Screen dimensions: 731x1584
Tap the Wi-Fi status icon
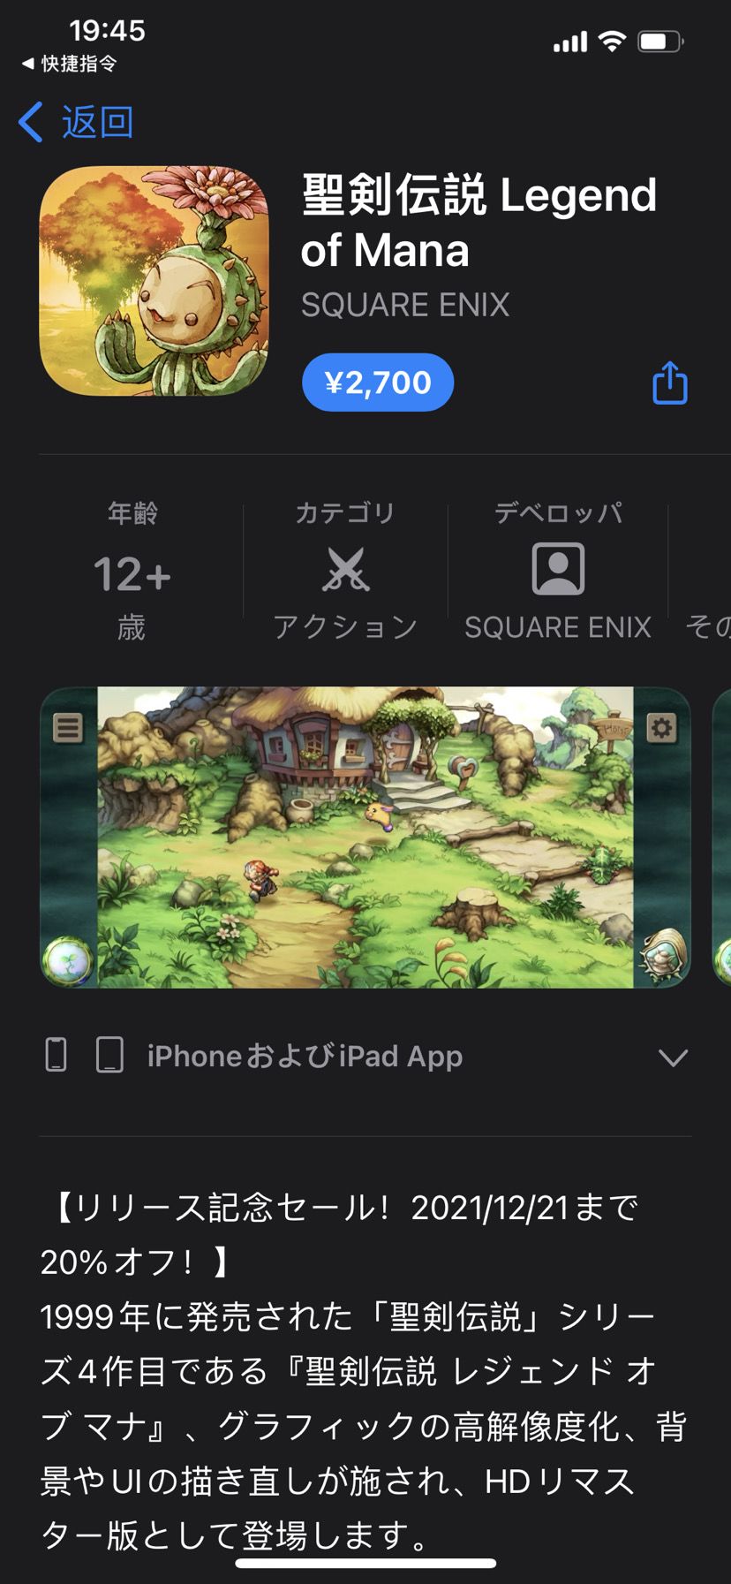[612, 41]
